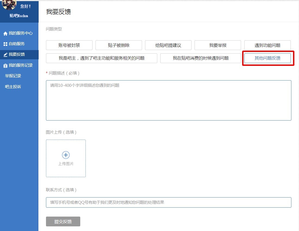Choose the 我要举报 option
Viewport: 299px width, 231px height.
pyautogui.click(x=218, y=45)
